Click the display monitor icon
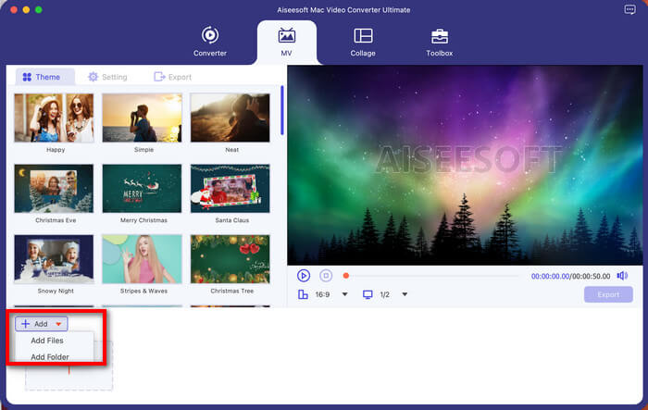This screenshot has width=648, height=410. coord(368,294)
